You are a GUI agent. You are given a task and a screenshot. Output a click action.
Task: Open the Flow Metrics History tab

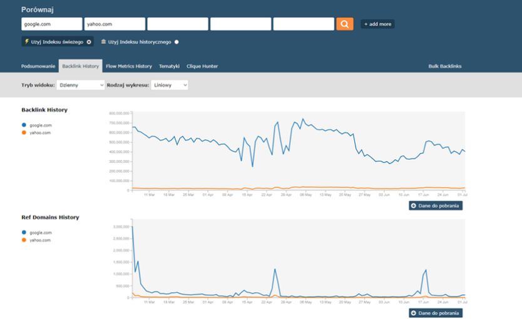pos(129,66)
